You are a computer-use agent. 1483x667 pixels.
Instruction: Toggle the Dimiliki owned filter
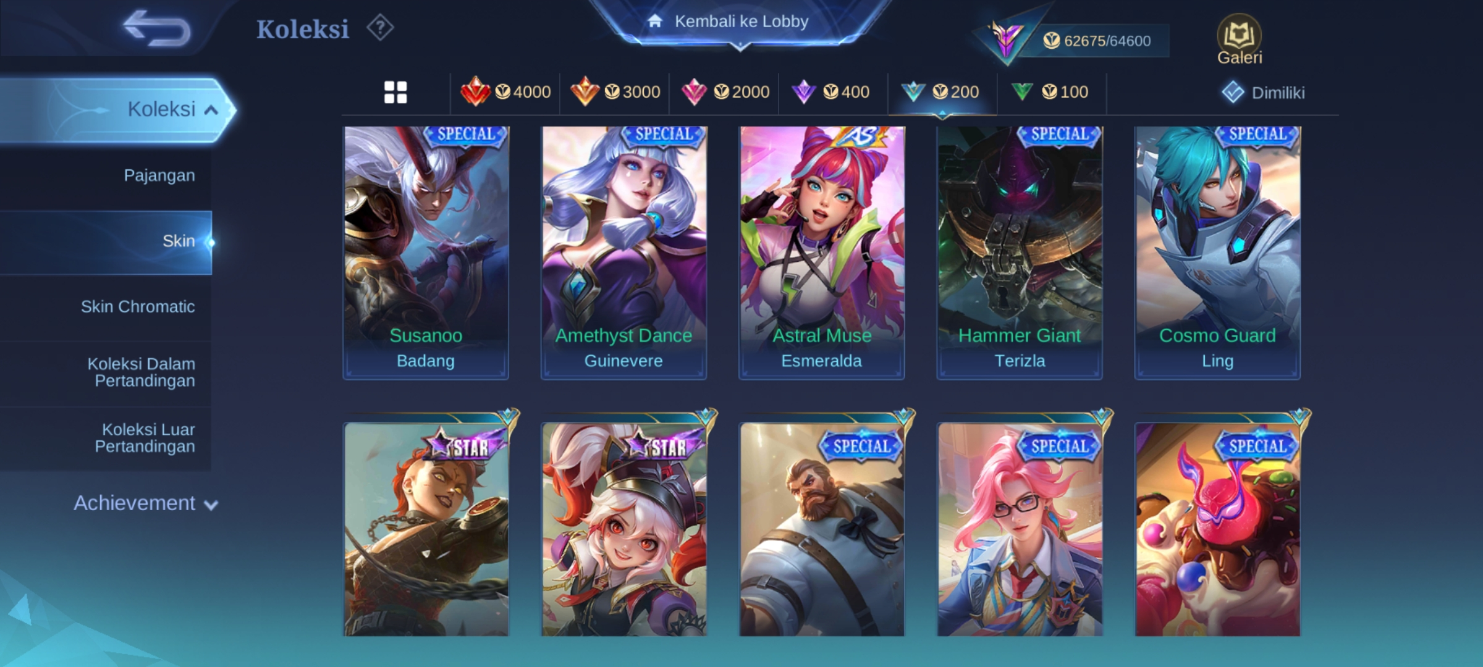(x=1263, y=93)
